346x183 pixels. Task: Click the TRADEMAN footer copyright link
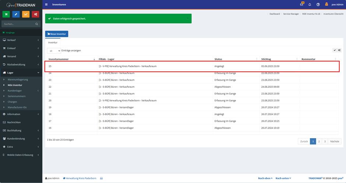click(315, 178)
